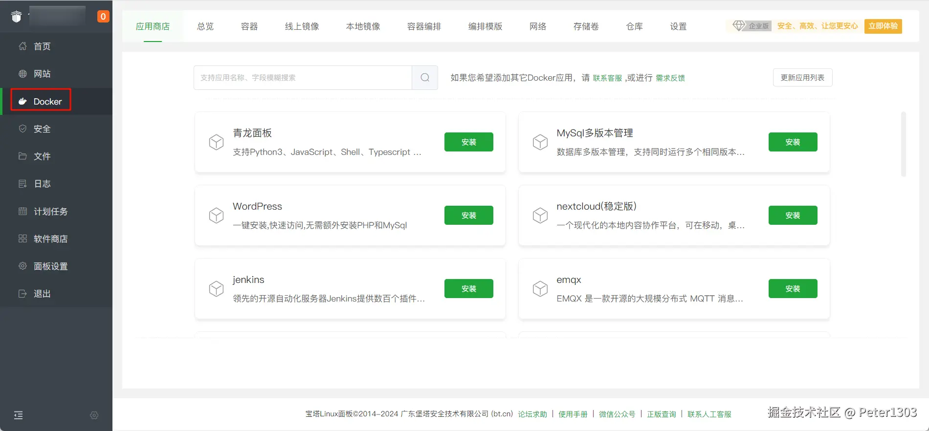The image size is (929, 431).
Task: Open the 论坛求助 footer link
Action: coord(532,414)
